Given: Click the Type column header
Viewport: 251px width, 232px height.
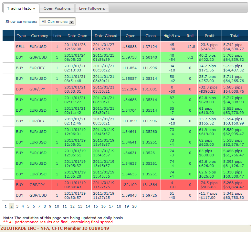Looking at the screenshot, I should tap(21, 36).
